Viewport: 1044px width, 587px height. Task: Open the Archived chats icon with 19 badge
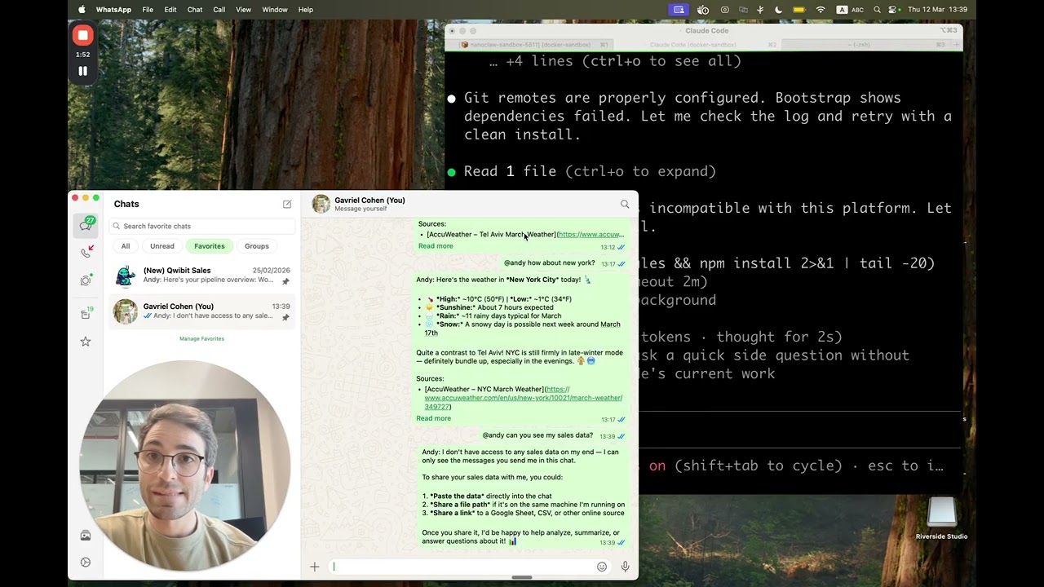(86, 314)
